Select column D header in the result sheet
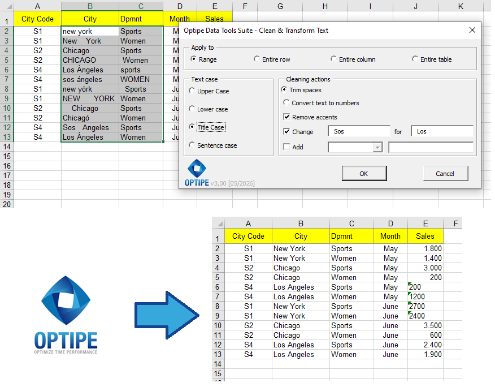Image resolution: width=495 pixels, height=387 pixels. [390, 223]
